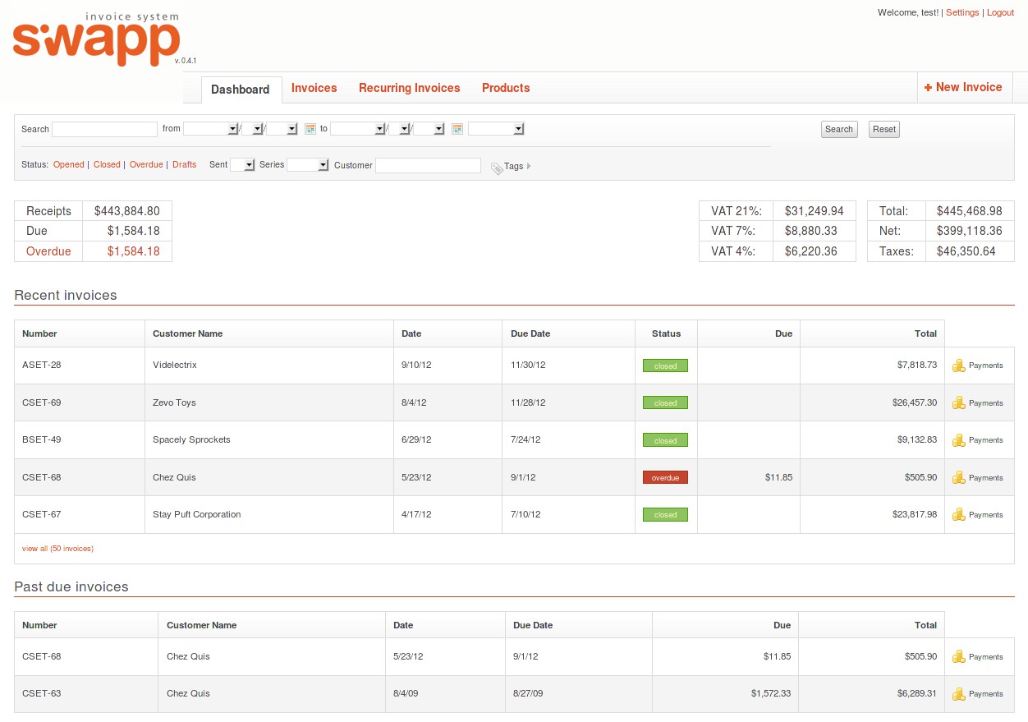Click Payments coins icon for CSET-63 row
The width and height of the screenshot is (1028, 722).
[958, 694]
